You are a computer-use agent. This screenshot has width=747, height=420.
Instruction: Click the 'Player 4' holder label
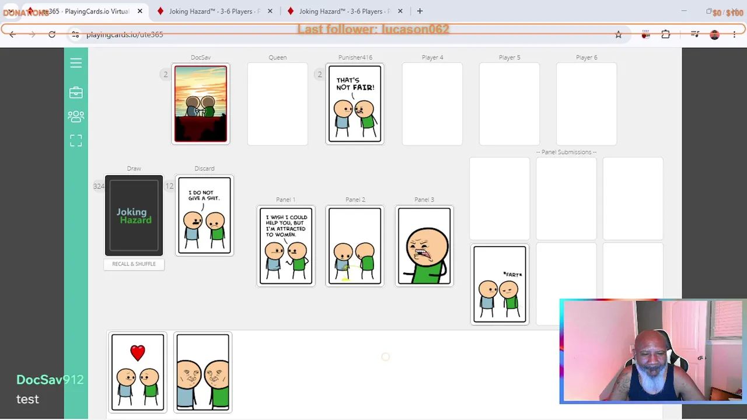[432, 57]
